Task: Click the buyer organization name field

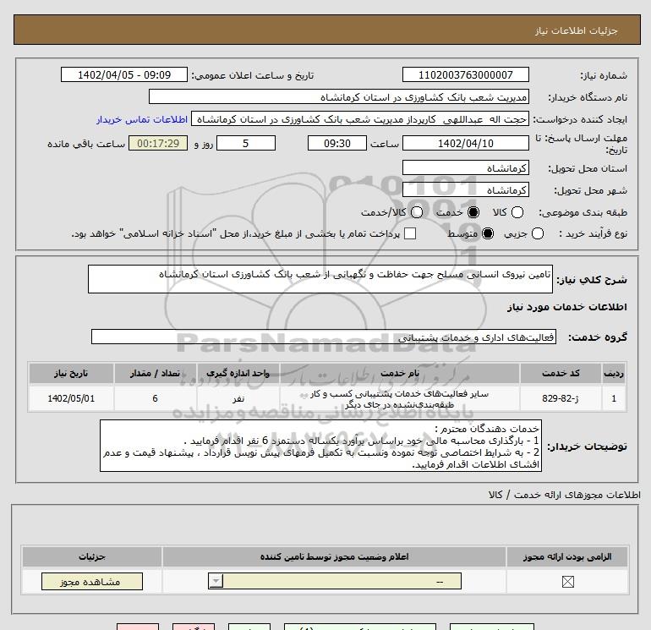Action: [x=339, y=96]
